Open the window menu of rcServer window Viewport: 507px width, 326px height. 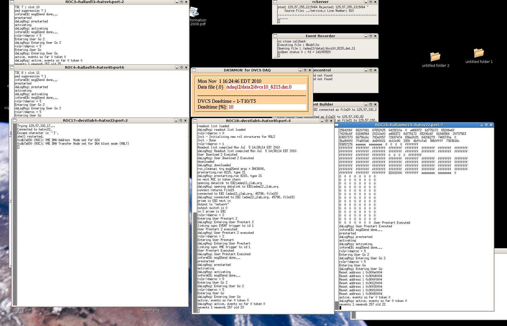pyautogui.click(x=275, y=2)
